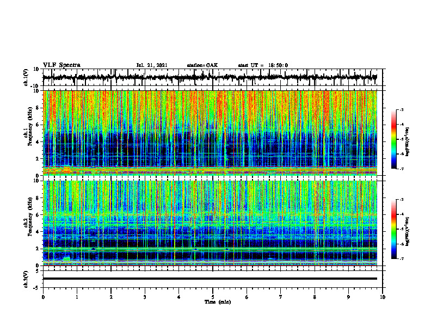Click the "2" kHz tick of the ch.2 spectrogram
This screenshot has height=333, width=431.
click(38, 249)
